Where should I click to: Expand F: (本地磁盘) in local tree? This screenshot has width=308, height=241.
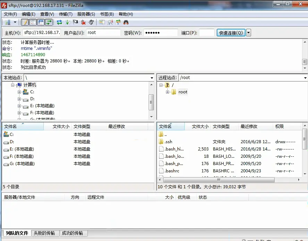(19, 113)
